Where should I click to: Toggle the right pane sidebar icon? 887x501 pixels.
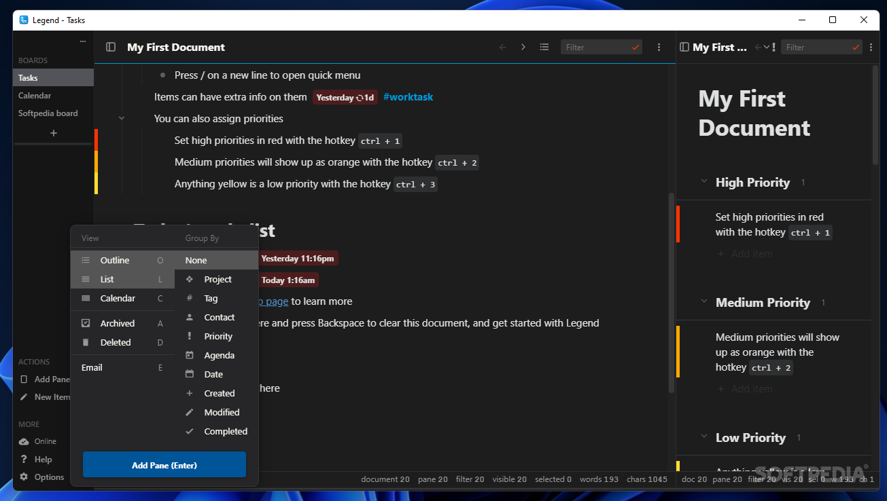coord(684,47)
